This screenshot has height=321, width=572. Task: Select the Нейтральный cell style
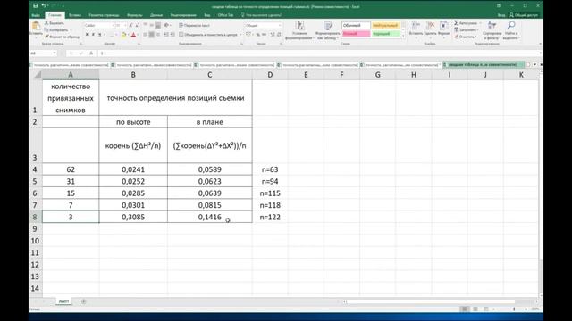385,26
